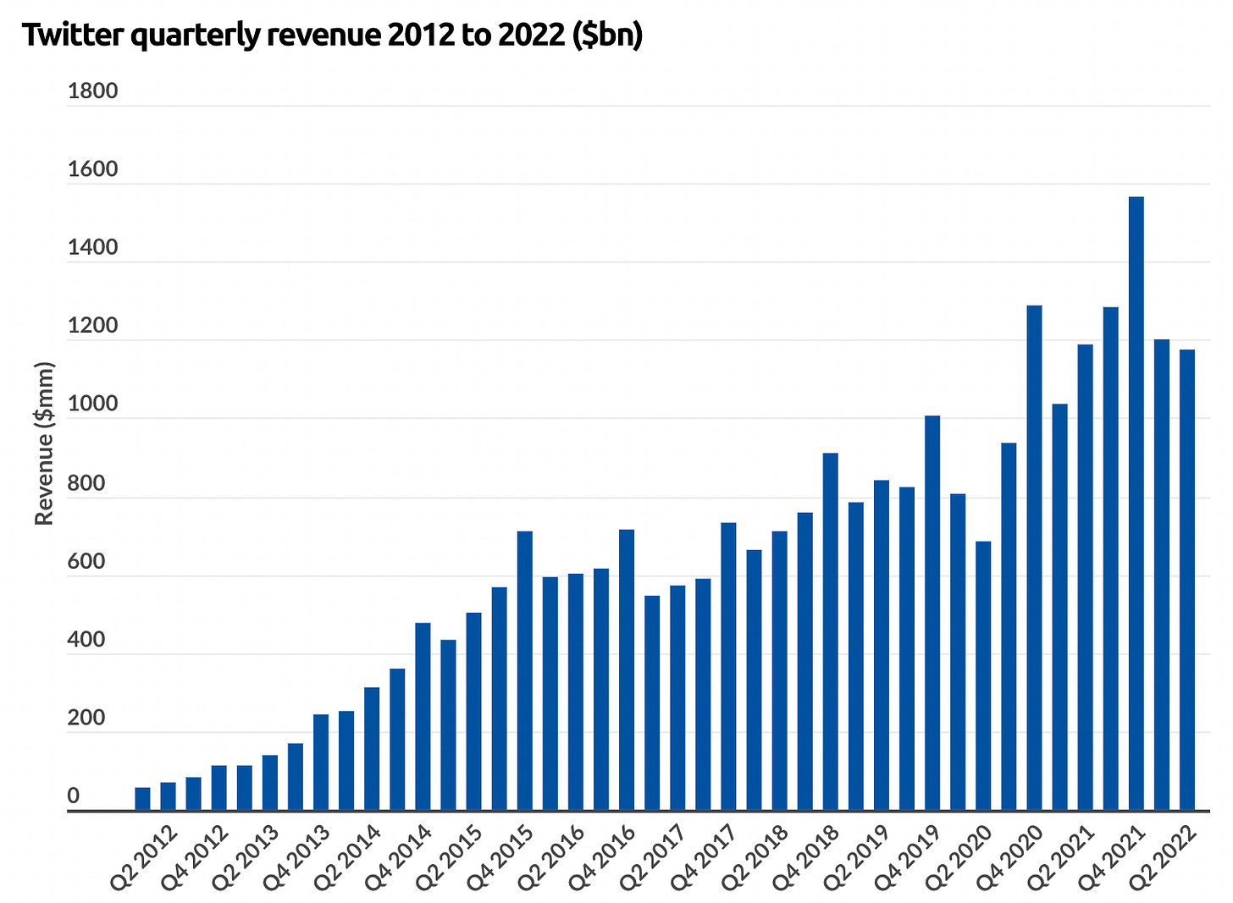
Task: Click the 'Q4 2016' x-axis label
Action: point(602,856)
